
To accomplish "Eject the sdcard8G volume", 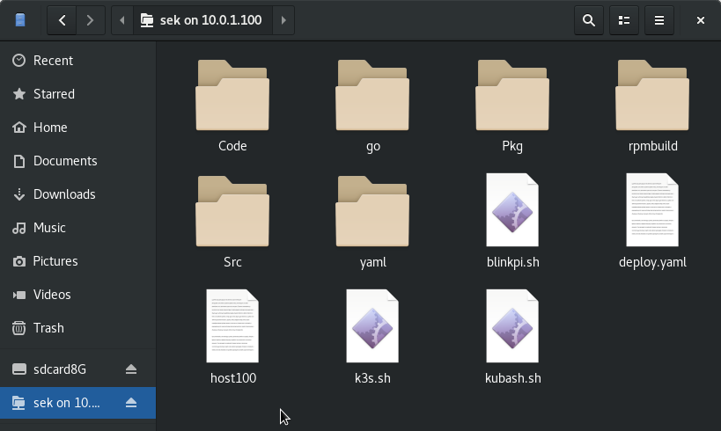I will pos(131,369).
